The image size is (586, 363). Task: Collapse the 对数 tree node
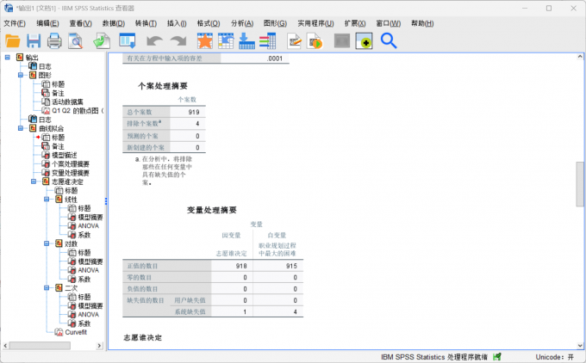[47, 243]
